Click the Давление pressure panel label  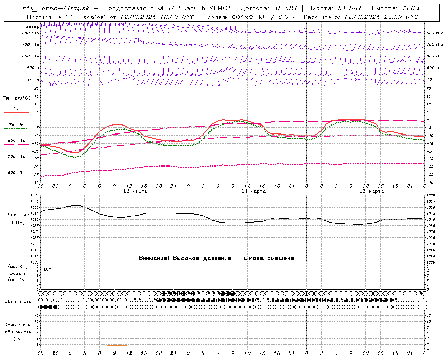point(18,215)
